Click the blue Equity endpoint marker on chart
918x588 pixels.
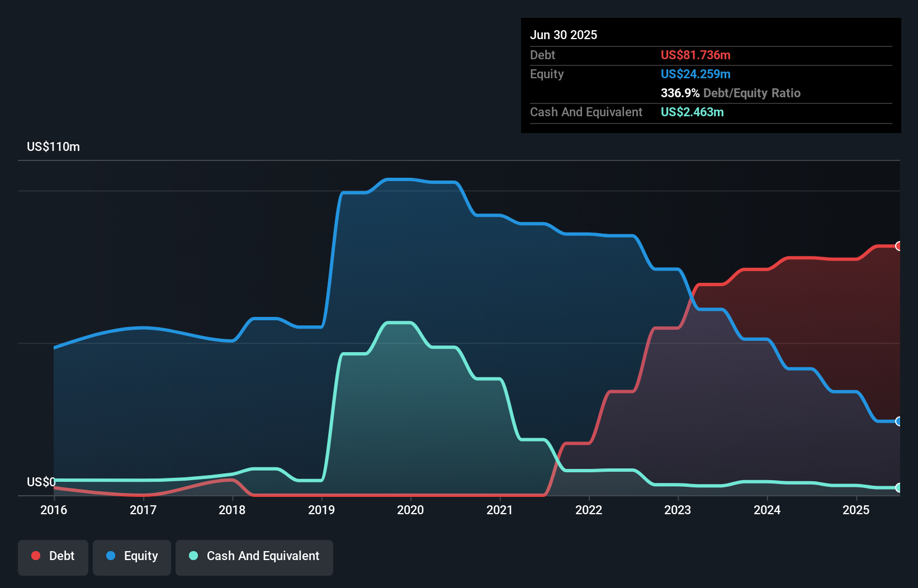click(x=898, y=421)
